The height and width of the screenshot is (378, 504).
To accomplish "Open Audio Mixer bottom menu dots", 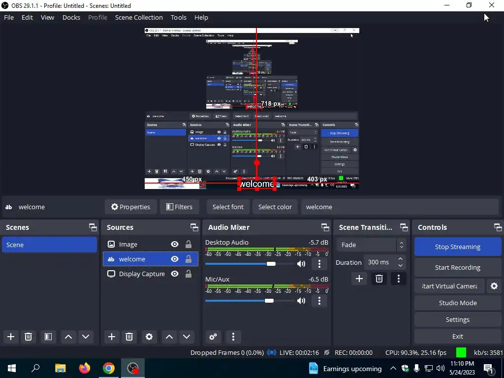I will [233, 337].
